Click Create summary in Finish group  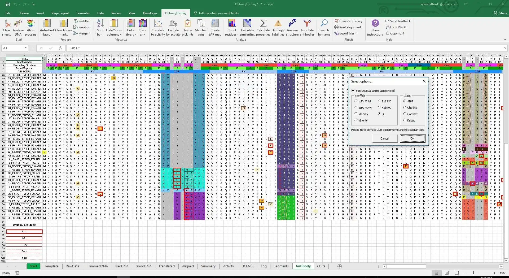pos(348,21)
